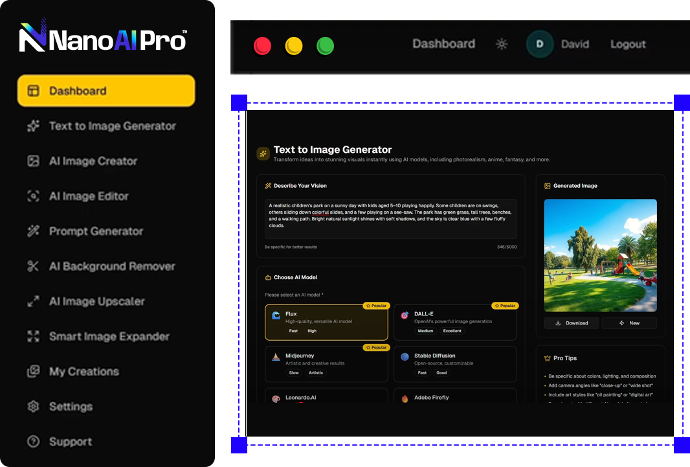Image resolution: width=690 pixels, height=467 pixels.
Task: Open the David user profile avatar
Action: 540,44
